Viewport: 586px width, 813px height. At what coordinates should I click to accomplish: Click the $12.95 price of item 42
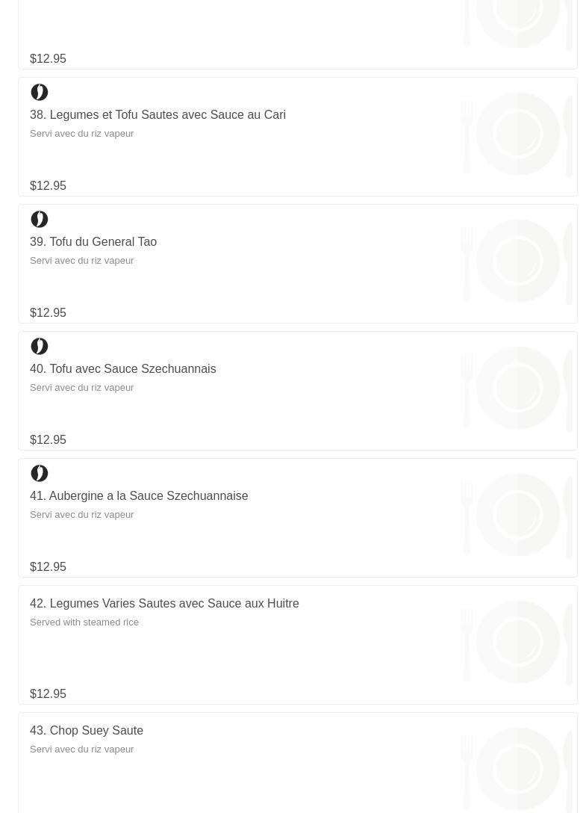(x=49, y=693)
